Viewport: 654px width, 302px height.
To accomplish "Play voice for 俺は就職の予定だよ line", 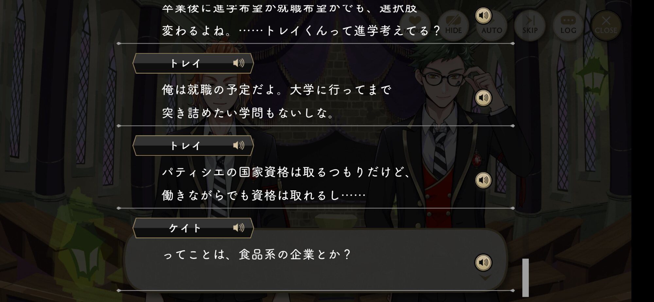I will 483,98.
